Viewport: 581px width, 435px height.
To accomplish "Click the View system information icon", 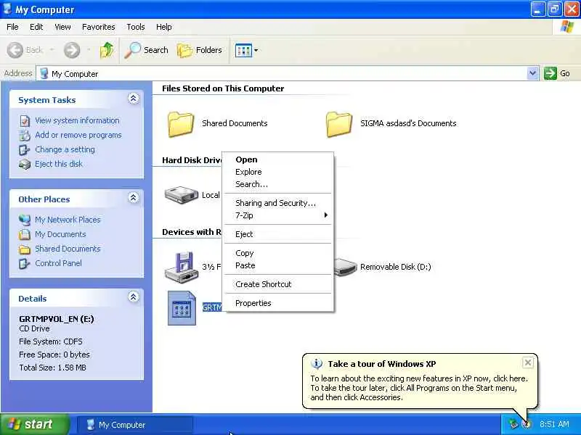I will click(x=25, y=121).
